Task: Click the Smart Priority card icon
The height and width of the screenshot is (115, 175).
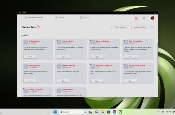Action: click(x=59, y=42)
